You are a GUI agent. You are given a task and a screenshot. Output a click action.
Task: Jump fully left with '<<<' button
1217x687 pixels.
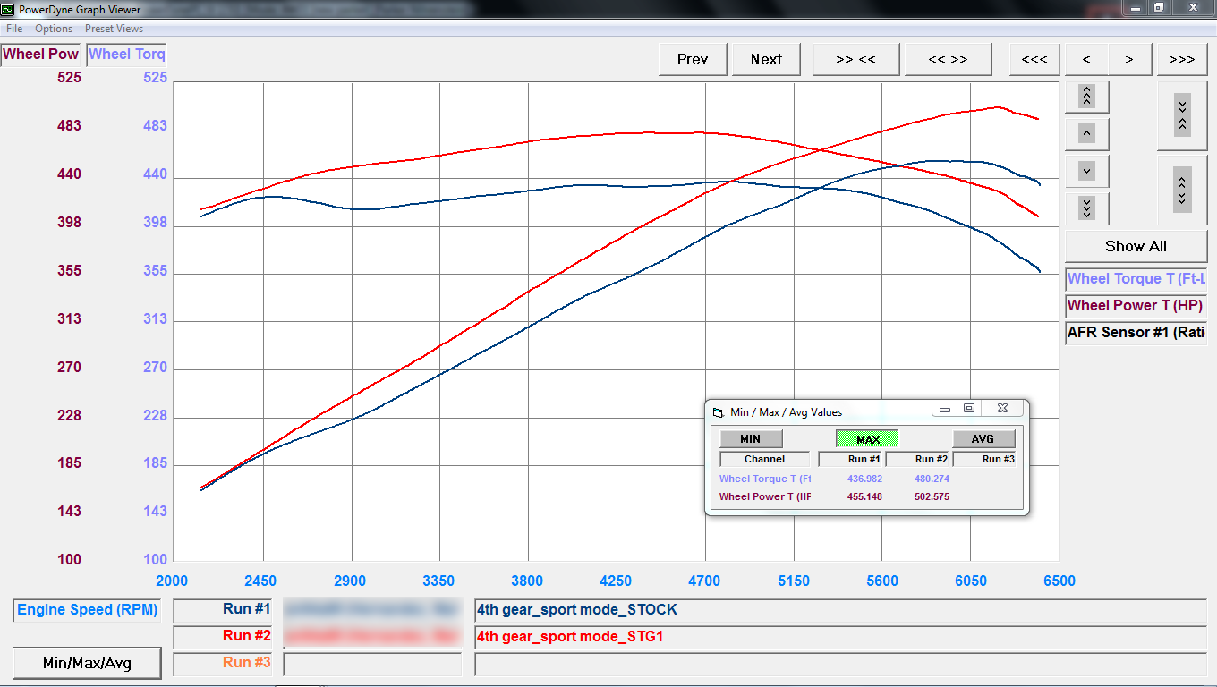1034,59
